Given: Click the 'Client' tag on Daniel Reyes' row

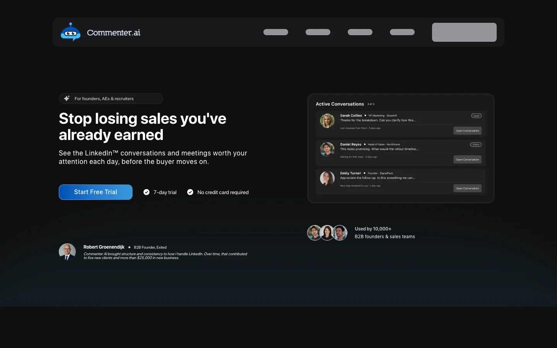Looking at the screenshot, I should (476, 145).
